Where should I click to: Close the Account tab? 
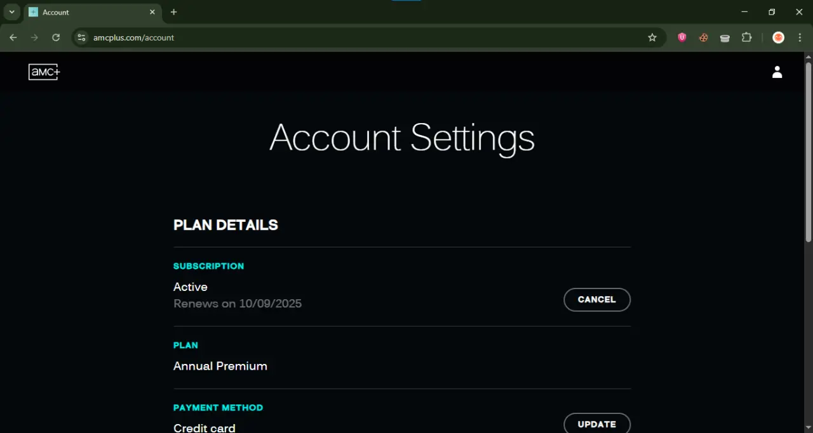[152, 12]
